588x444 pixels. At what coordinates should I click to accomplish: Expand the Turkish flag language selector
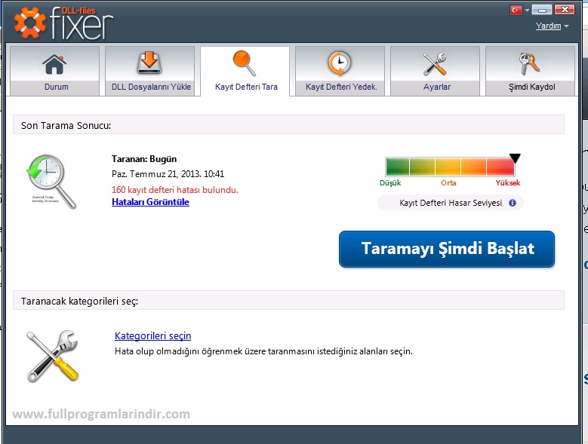tap(520, 11)
